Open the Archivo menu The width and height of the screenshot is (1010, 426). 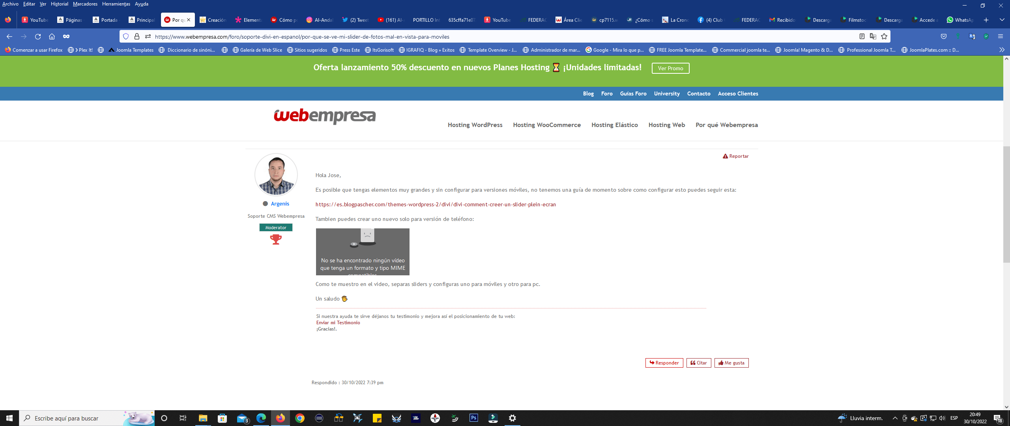pyautogui.click(x=10, y=4)
